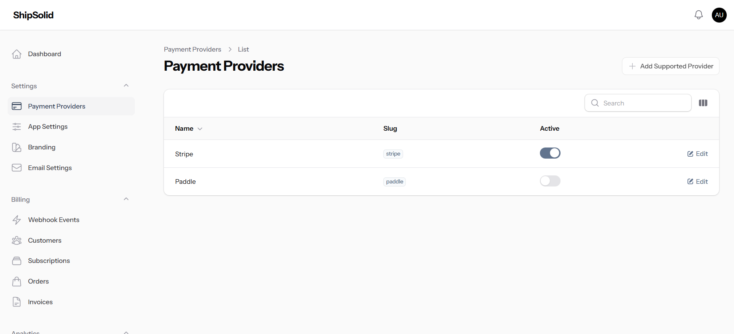The height and width of the screenshot is (334, 734).
Task: Click the AU user avatar
Action: pyautogui.click(x=719, y=15)
